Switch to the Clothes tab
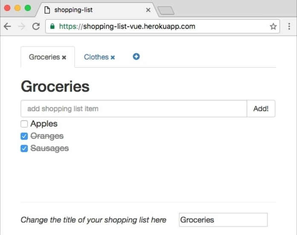297x235 pixels. click(96, 57)
